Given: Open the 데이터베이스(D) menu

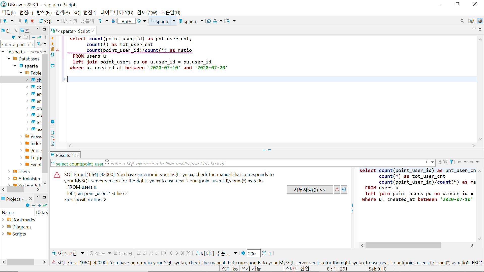Looking at the screenshot, I should tap(117, 13).
